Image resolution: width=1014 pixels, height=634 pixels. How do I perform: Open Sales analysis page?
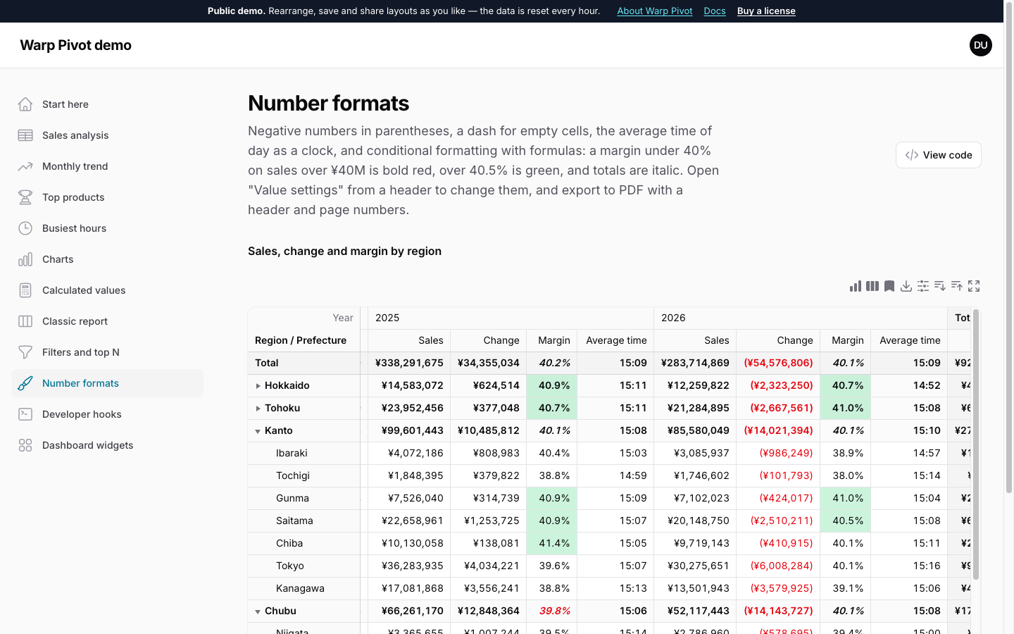coord(107,135)
